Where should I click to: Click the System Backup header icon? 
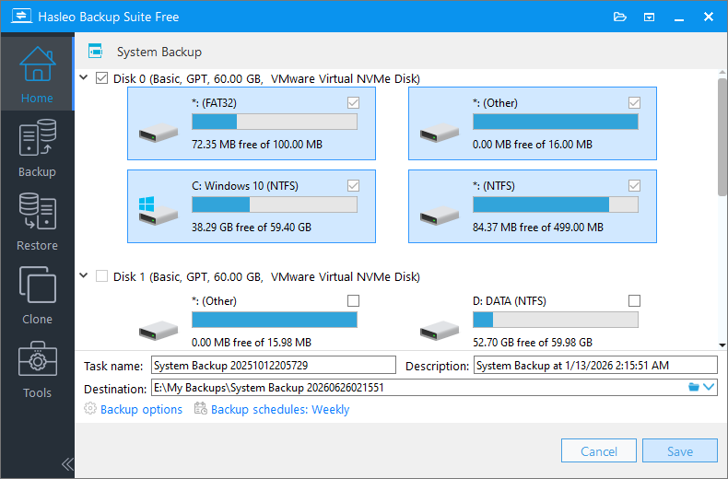point(95,51)
